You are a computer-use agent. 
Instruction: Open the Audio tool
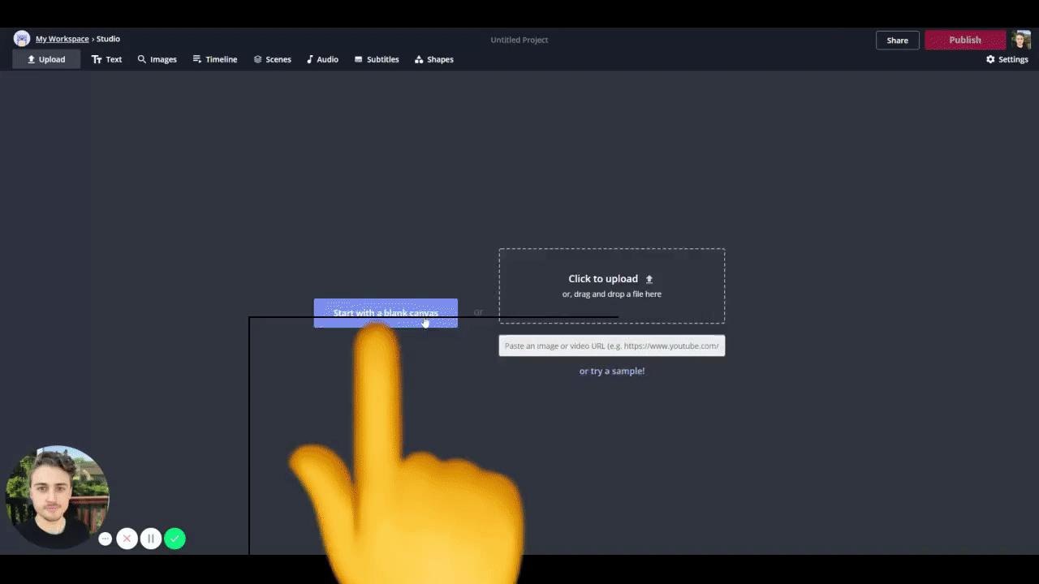pos(322,59)
